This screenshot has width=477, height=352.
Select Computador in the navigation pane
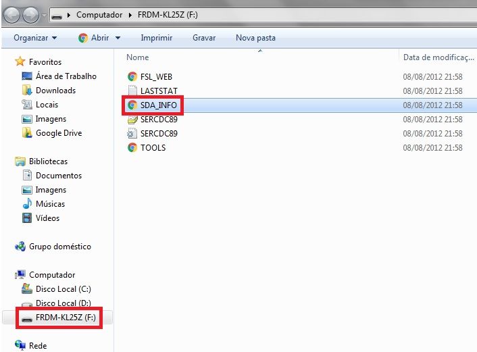pos(52,275)
